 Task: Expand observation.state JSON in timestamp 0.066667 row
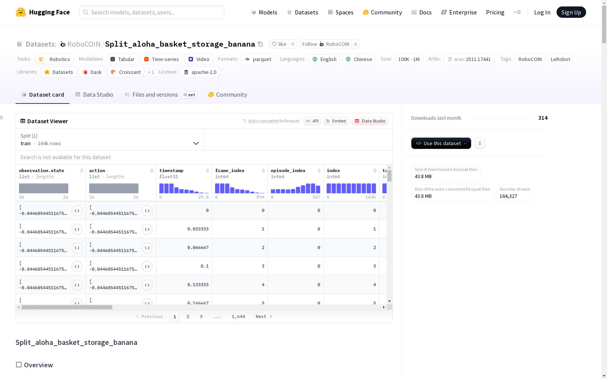[77, 248]
